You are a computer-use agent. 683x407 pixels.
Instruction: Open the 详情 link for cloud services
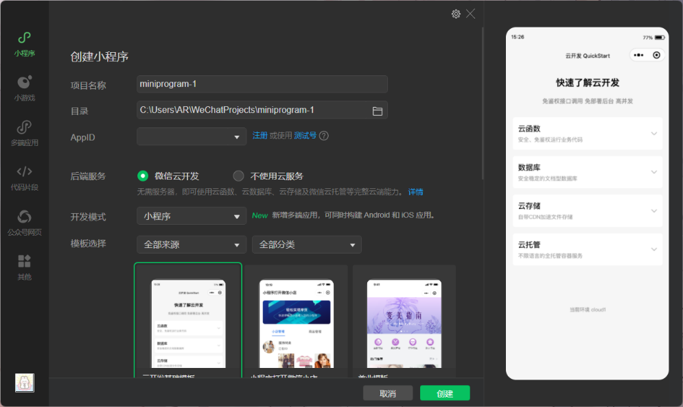coord(415,192)
